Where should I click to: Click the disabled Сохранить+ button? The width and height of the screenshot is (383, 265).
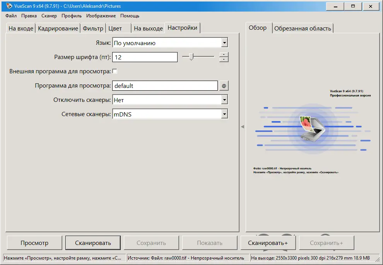coord(327,243)
